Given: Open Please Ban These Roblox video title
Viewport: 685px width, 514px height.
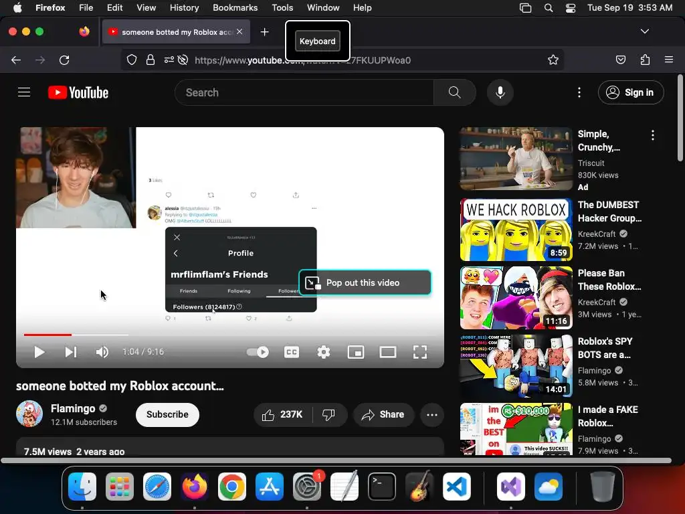Looking at the screenshot, I should click(x=609, y=280).
